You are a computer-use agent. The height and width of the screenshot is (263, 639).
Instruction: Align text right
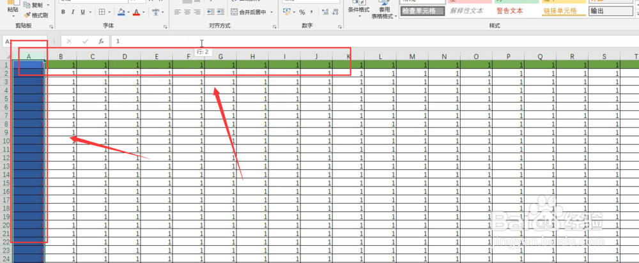197,12
